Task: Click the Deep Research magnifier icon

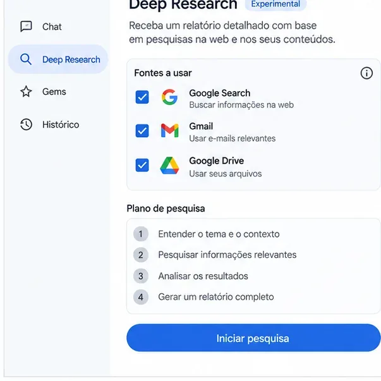Action: 26,59
